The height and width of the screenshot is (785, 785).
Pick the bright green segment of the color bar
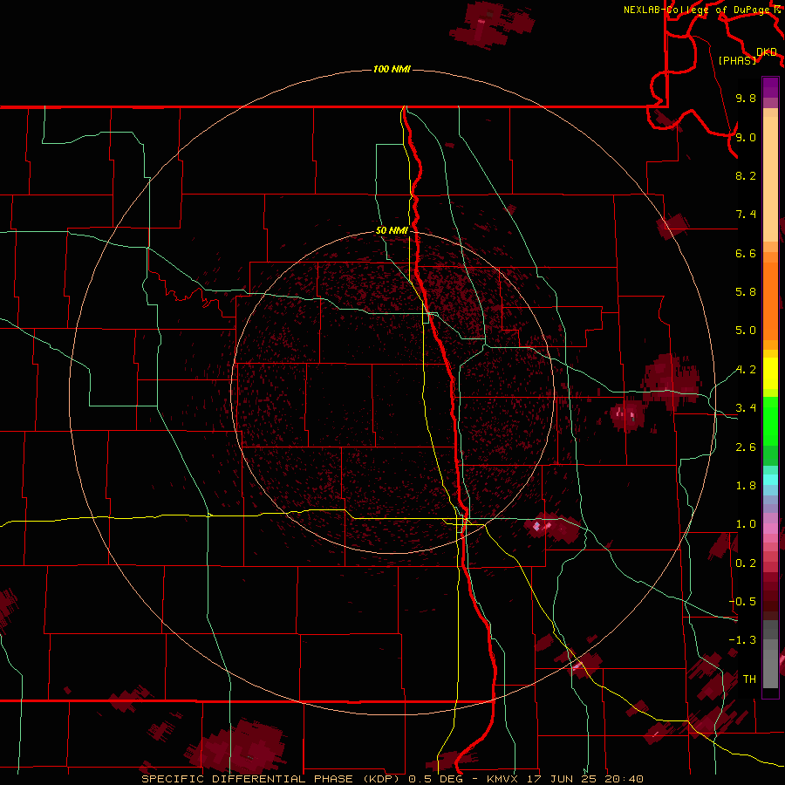tap(770, 421)
